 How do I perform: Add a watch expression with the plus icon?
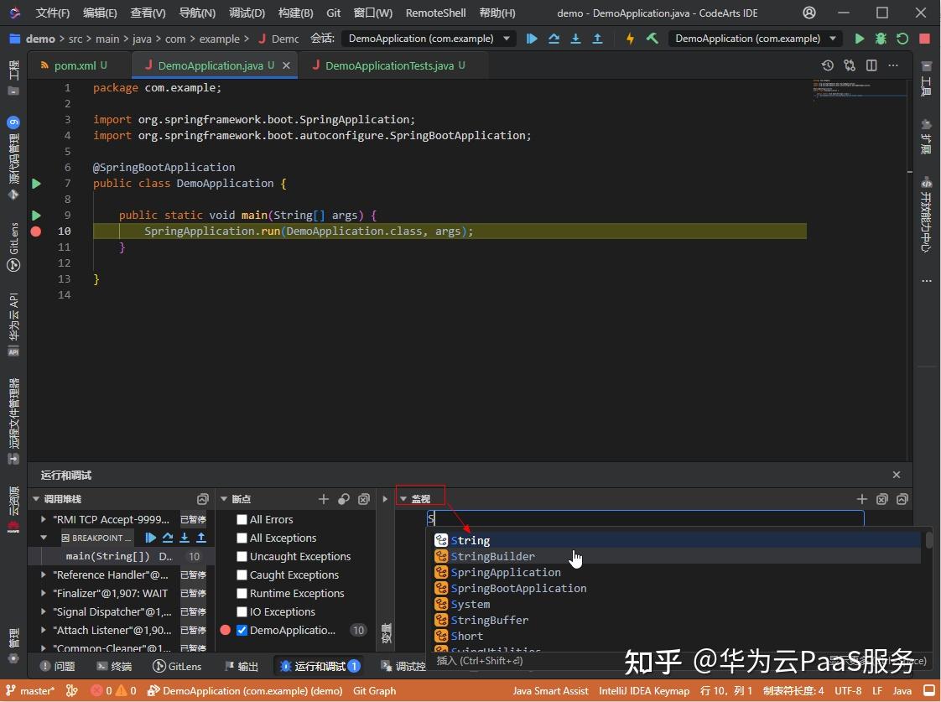[862, 499]
